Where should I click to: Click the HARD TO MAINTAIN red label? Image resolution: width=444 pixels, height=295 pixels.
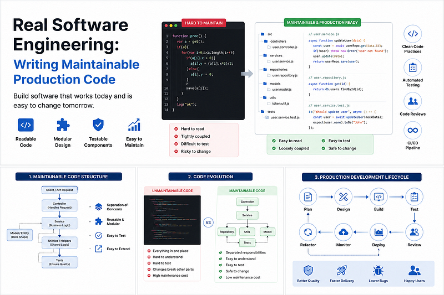pyautogui.click(x=204, y=23)
